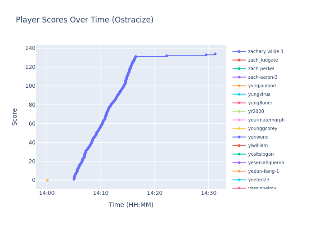Click the younggcorey yellow legend marker
This screenshot has width=315, height=225.
(239, 129)
